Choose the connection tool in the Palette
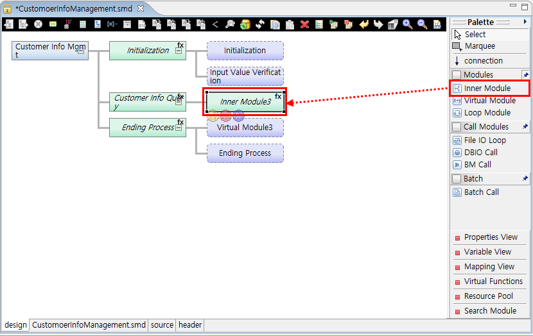Screen dimensions: 533x336 pyautogui.click(x=490, y=61)
